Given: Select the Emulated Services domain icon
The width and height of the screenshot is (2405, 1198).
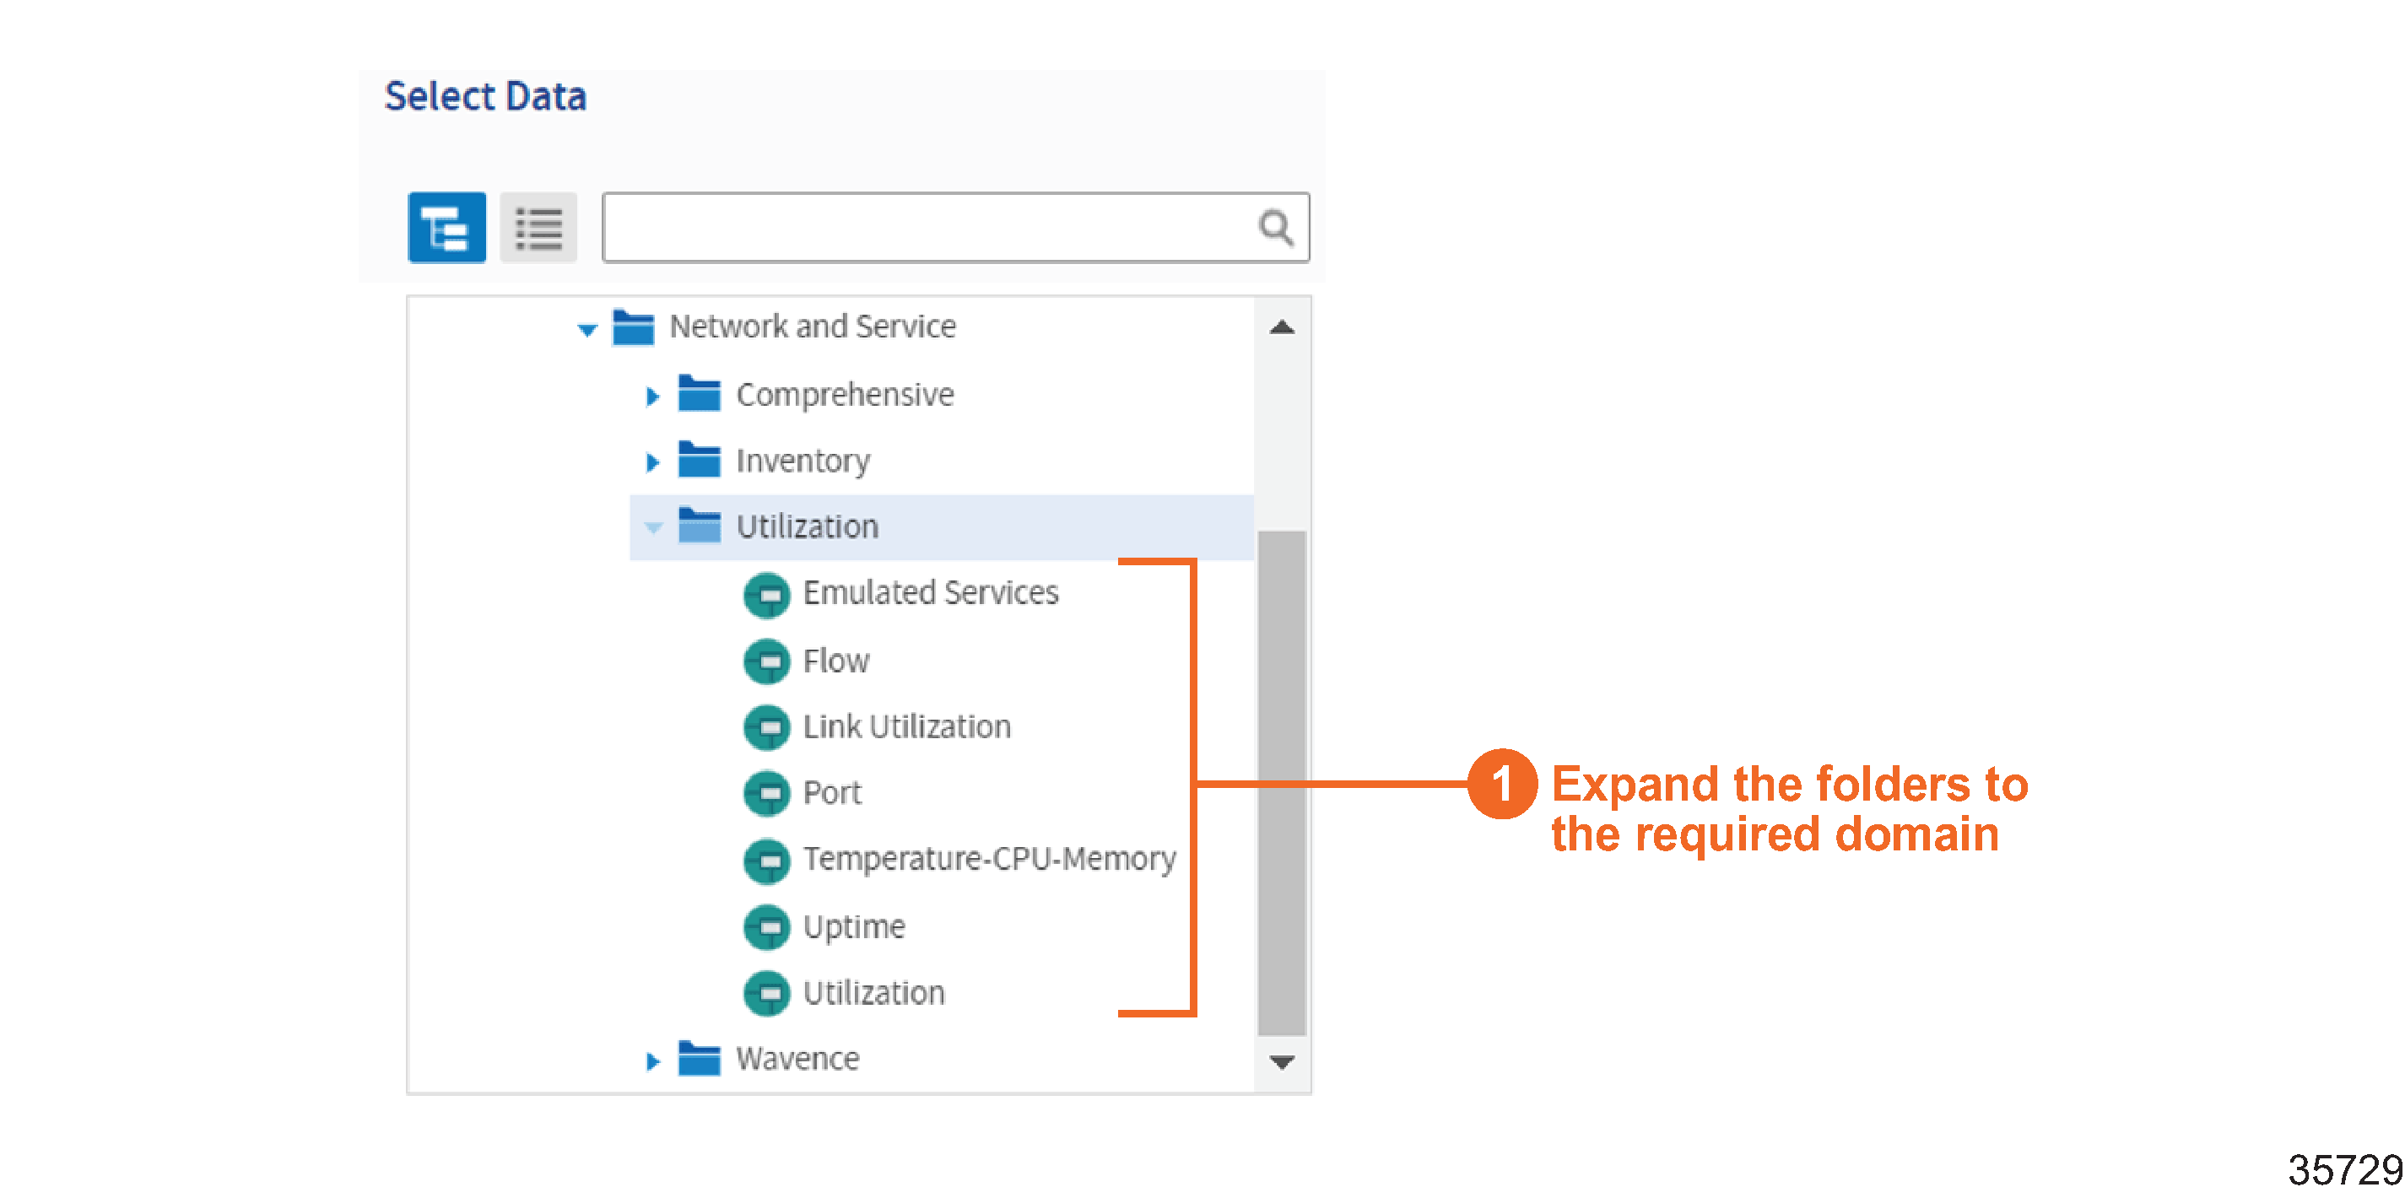Looking at the screenshot, I should tap(766, 595).
